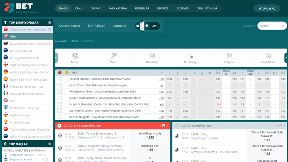Open the 22BET logo home link

coord(21,8)
